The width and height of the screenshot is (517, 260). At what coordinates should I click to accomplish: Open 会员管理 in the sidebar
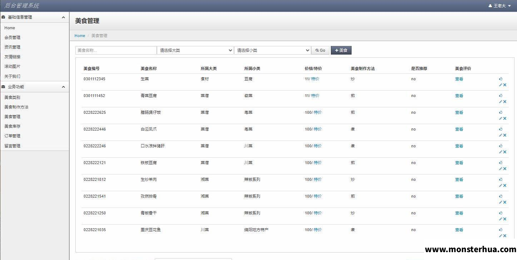pos(13,37)
